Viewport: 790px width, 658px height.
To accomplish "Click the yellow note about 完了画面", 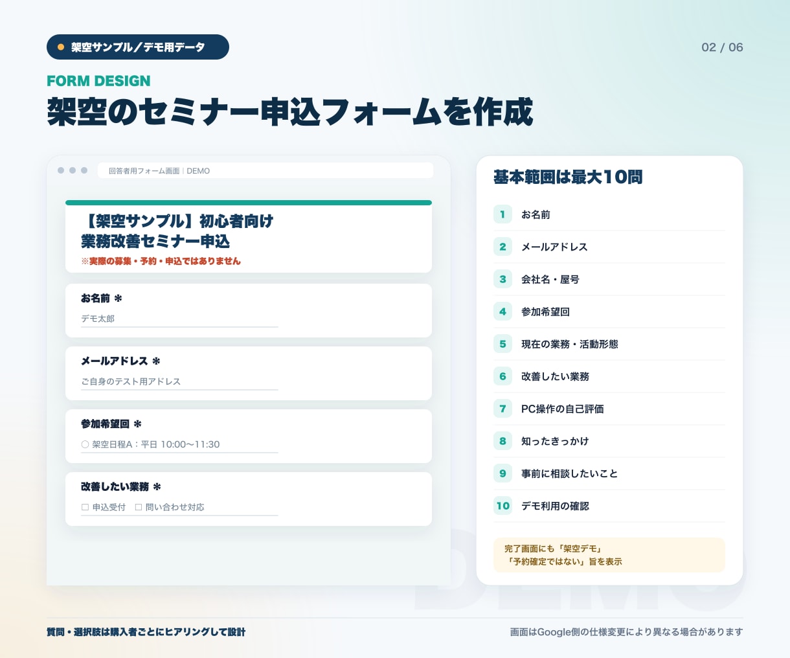I will (609, 555).
